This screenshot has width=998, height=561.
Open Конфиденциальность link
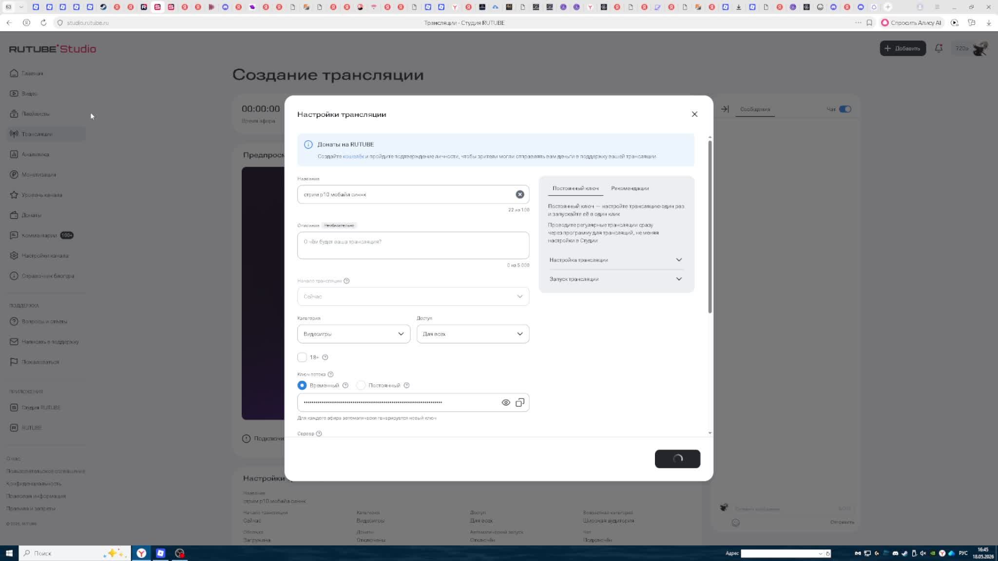(34, 484)
